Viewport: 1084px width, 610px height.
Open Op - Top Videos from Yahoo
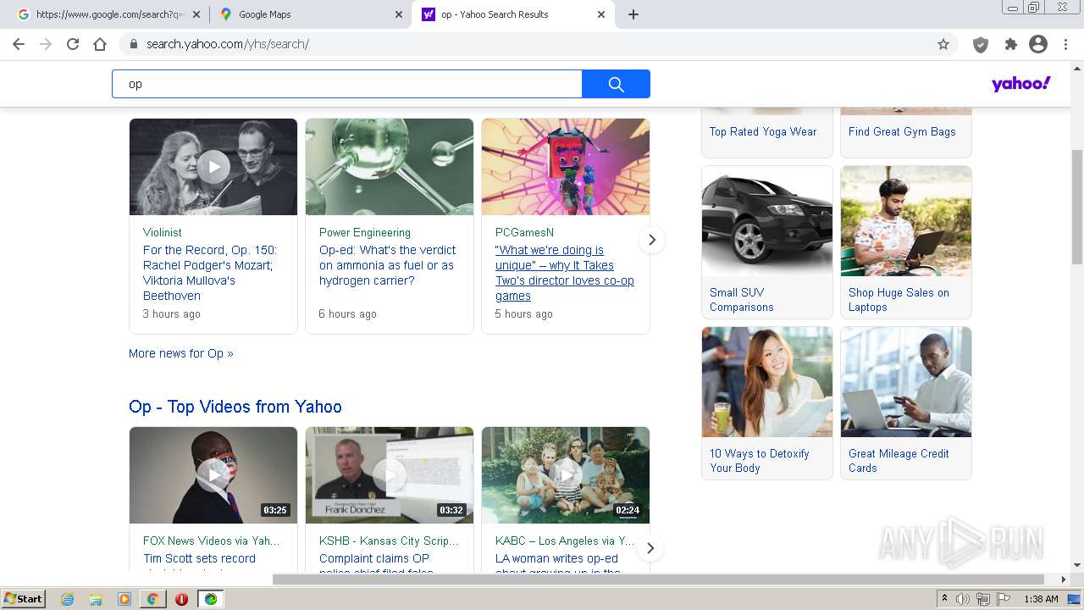pos(235,407)
